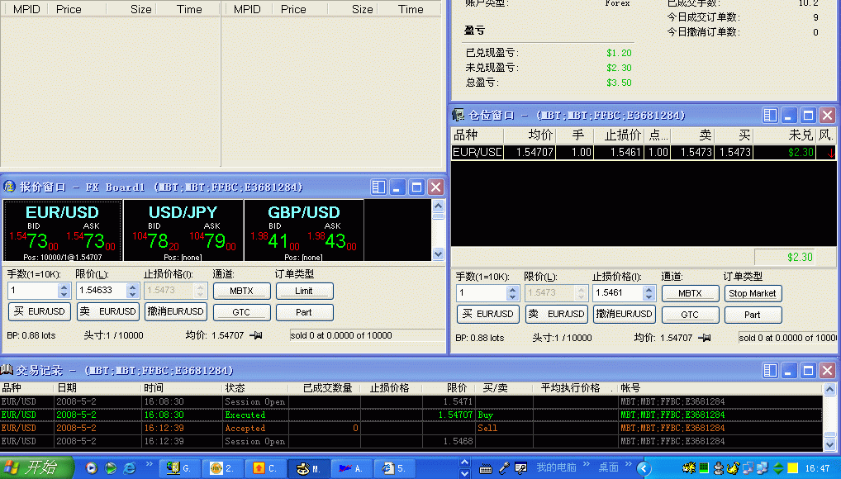
Task: Toggle the GTC button in the quote window
Action: click(x=242, y=312)
